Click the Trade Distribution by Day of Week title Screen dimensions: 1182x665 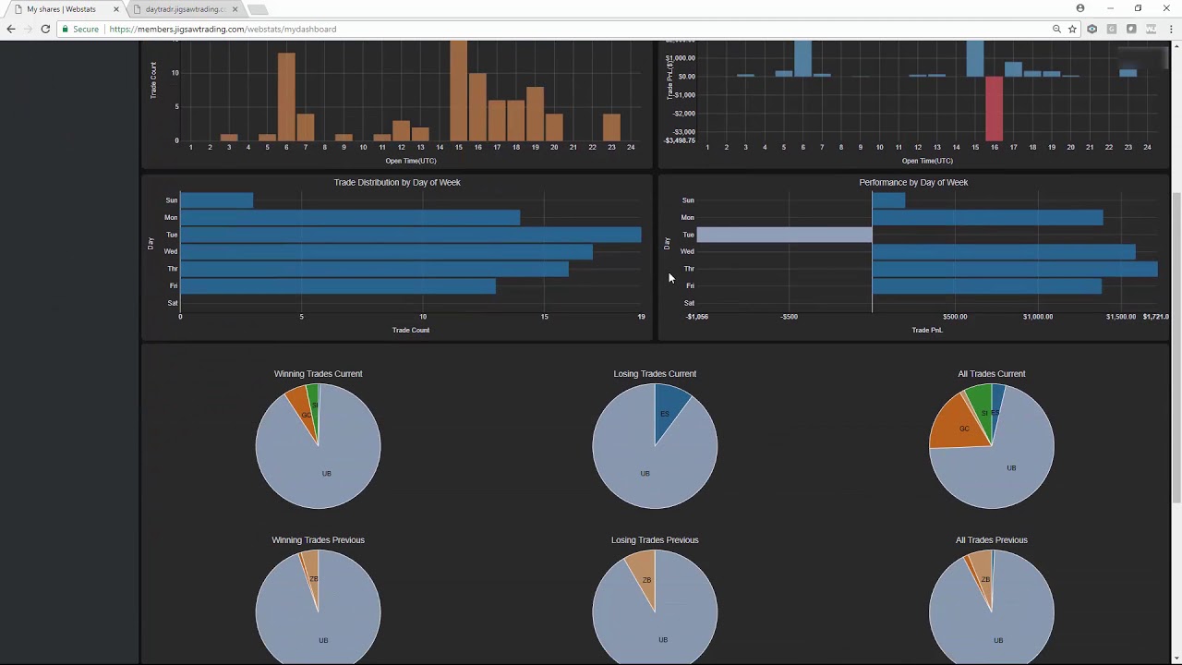(397, 182)
